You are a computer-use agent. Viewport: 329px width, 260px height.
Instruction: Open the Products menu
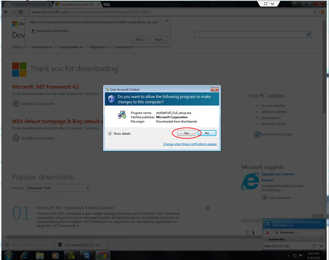[x=42, y=47]
